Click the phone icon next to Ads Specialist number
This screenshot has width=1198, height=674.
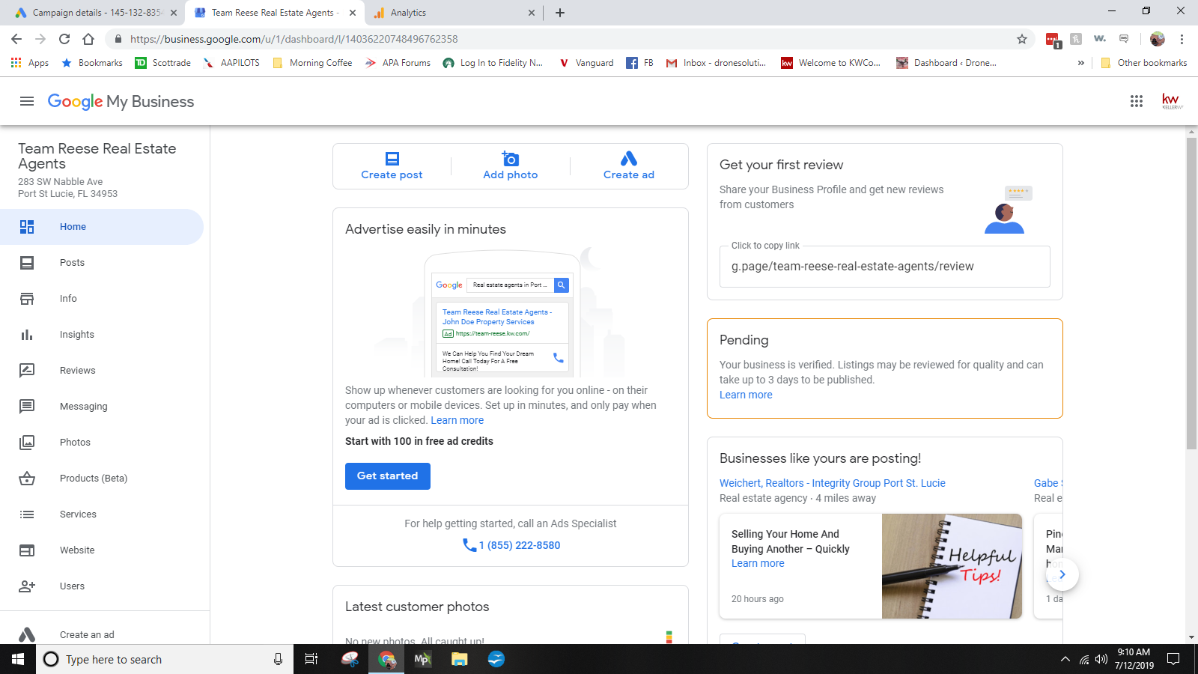[x=469, y=545]
